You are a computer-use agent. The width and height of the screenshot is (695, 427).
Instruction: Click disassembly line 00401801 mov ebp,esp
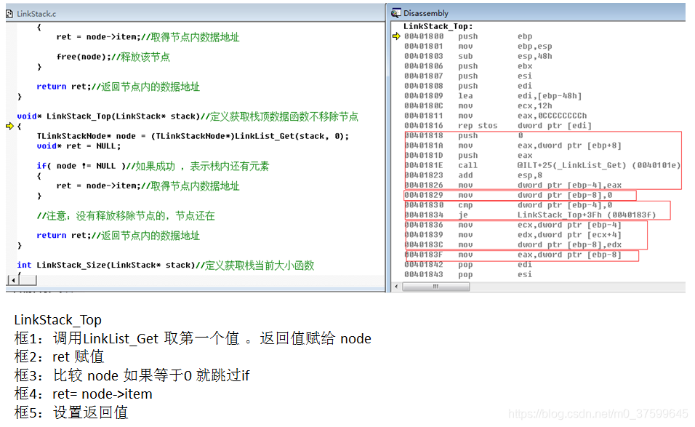click(x=478, y=46)
